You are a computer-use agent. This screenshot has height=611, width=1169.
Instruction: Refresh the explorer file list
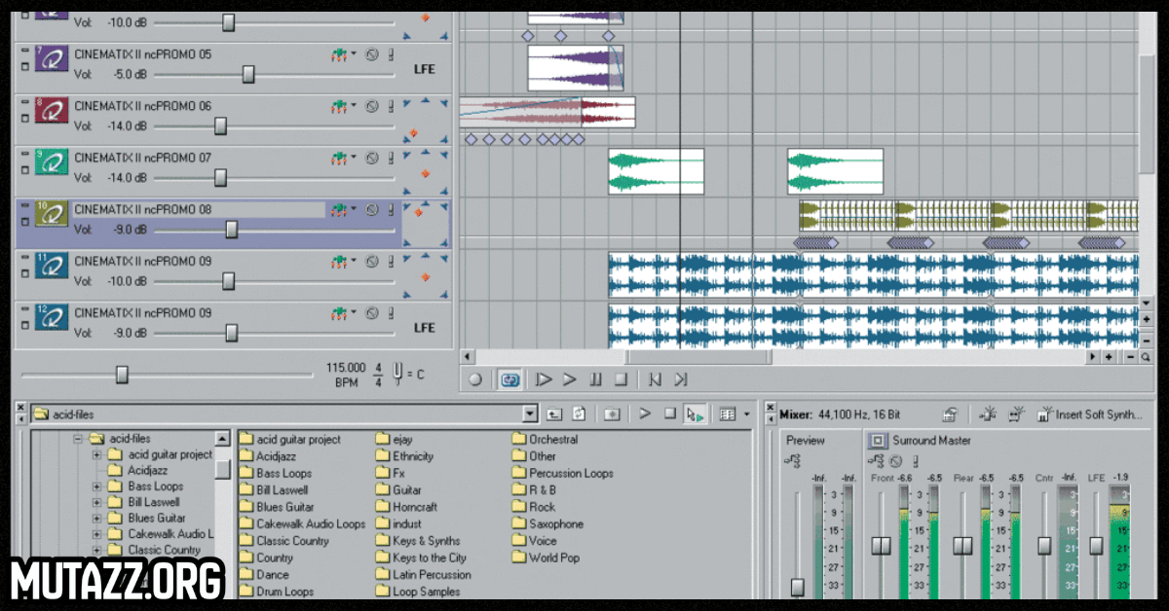[579, 414]
